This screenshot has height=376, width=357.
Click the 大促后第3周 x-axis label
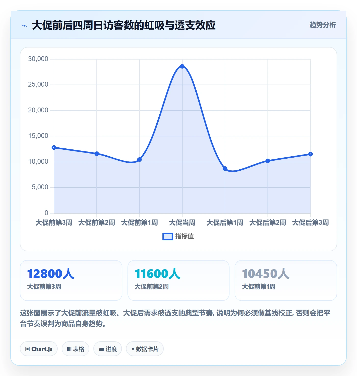pyautogui.click(x=310, y=222)
